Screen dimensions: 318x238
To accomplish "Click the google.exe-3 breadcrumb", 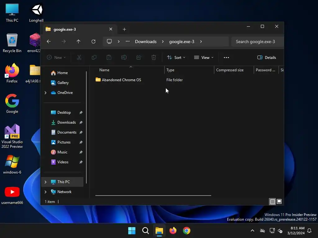I will pyautogui.click(x=182, y=42).
